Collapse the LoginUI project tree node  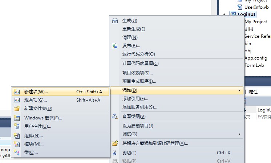pyautogui.click(x=224, y=15)
